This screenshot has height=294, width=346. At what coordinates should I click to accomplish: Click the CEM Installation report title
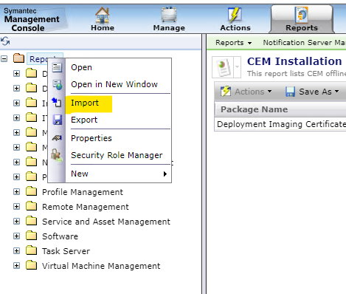point(294,61)
